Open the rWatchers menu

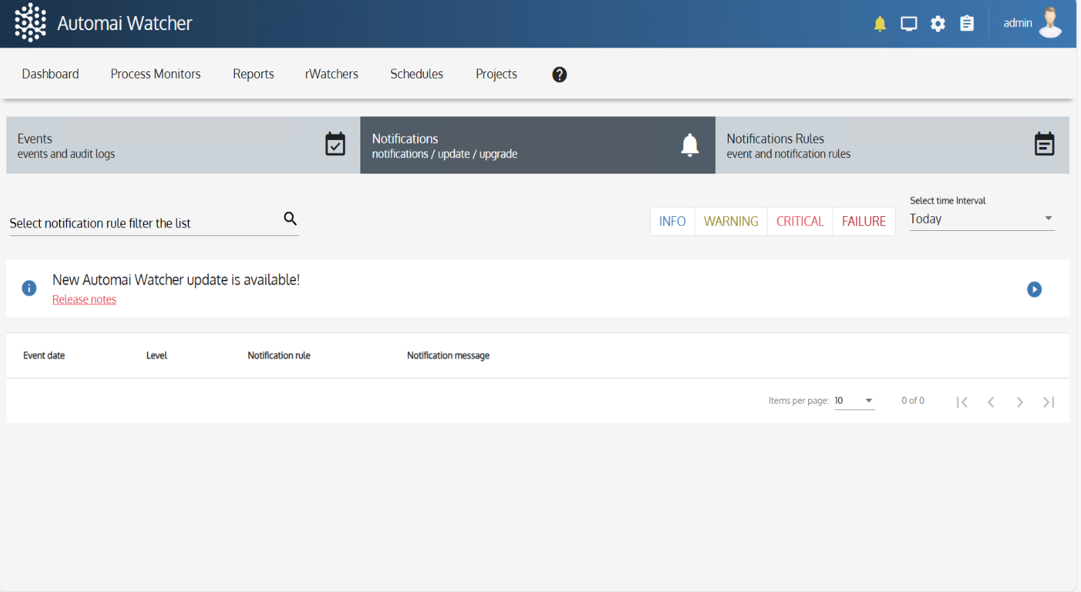click(x=332, y=74)
